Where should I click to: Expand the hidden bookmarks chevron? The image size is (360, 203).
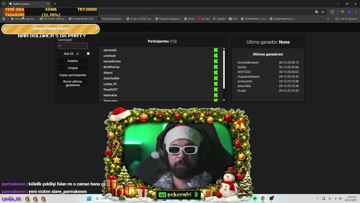(x=328, y=19)
